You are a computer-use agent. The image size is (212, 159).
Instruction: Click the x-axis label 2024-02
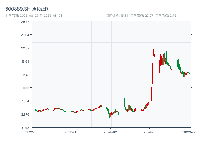pyautogui.click(x=110, y=132)
